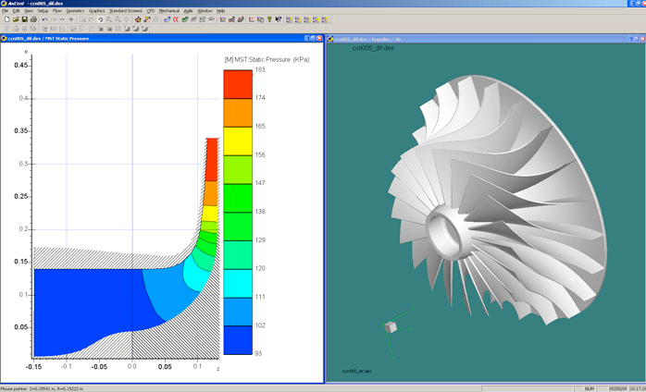Viewport: 646px width, 392px height.
Task: Click the blue curved passage shape icon
Action: point(167,19)
